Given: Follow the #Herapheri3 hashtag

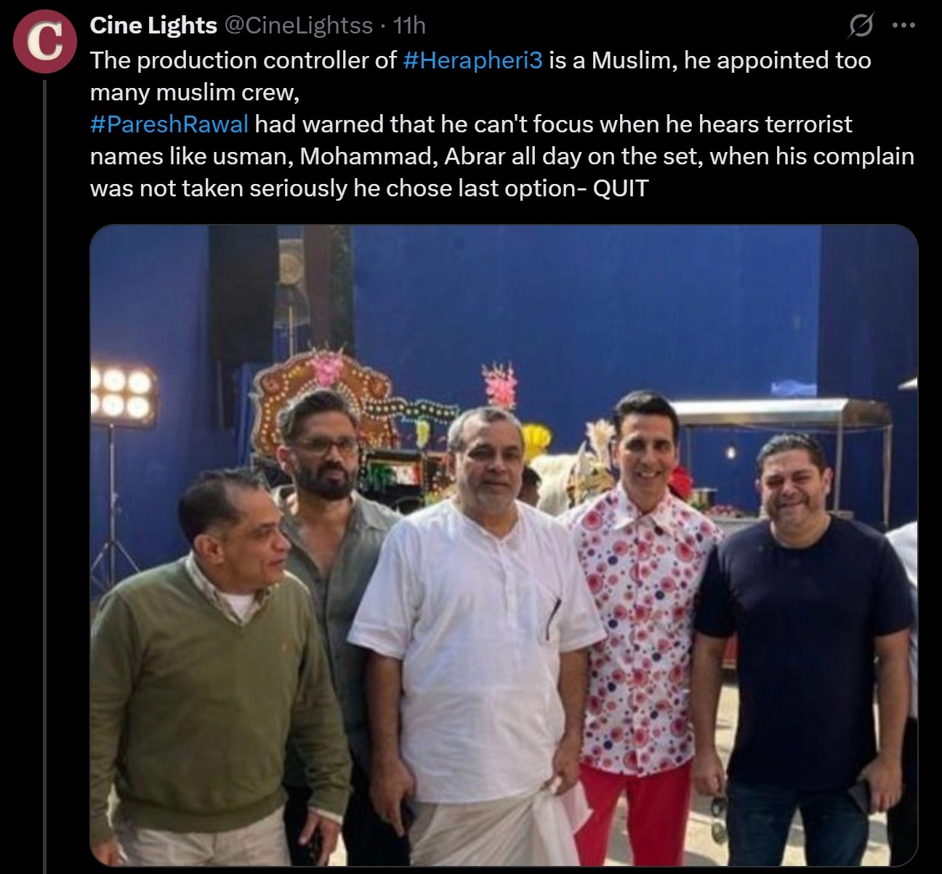Looking at the screenshot, I should 472,60.
